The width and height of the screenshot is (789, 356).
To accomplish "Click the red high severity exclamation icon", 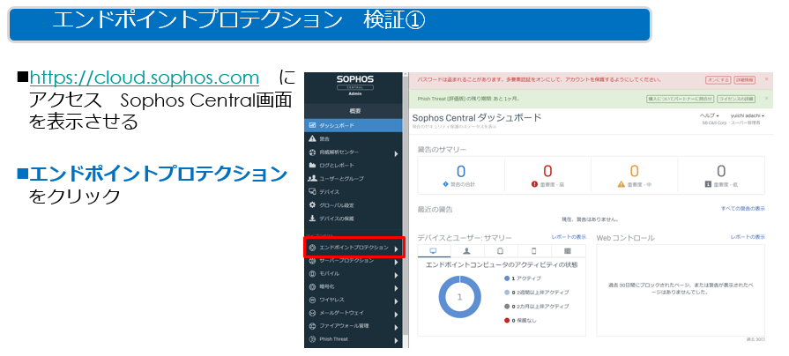I will (x=534, y=184).
